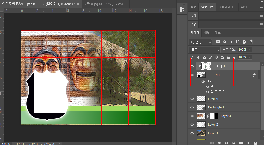Switch to the 채널 (Channels) tab
The image size is (264, 145).
pos(207,33)
